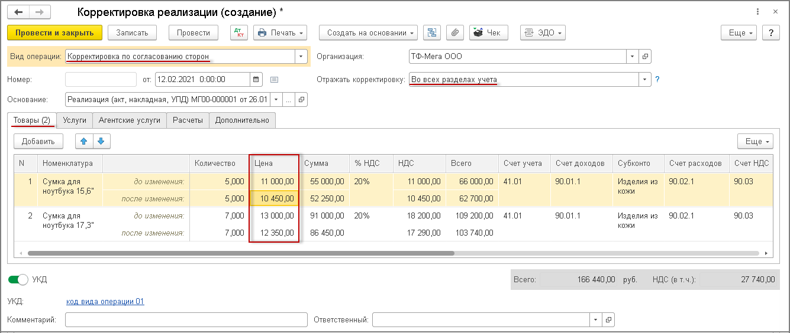Switch to the Услуги tab
Viewport: 790px width, 333px height.
[75, 120]
